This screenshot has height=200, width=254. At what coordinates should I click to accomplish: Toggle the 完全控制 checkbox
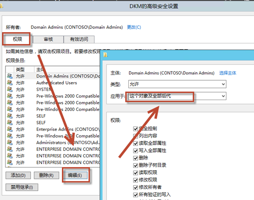click(x=135, y=129)
